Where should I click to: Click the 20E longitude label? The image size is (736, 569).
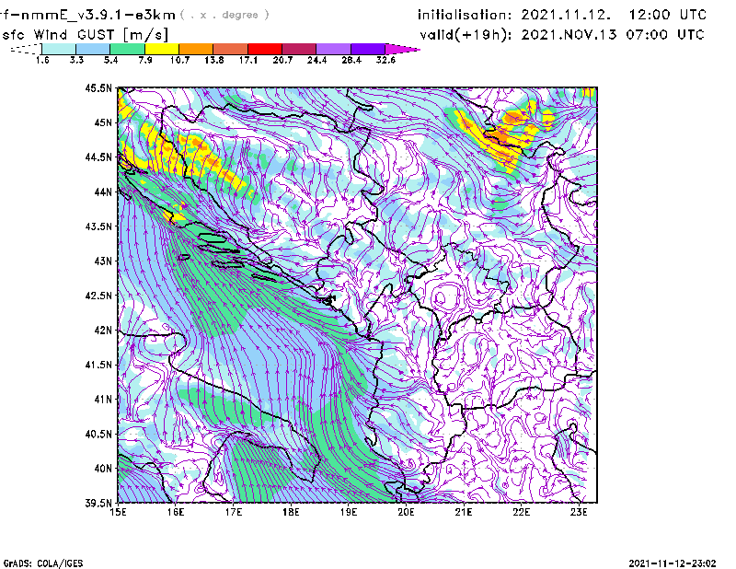click(x=406, y=512)
